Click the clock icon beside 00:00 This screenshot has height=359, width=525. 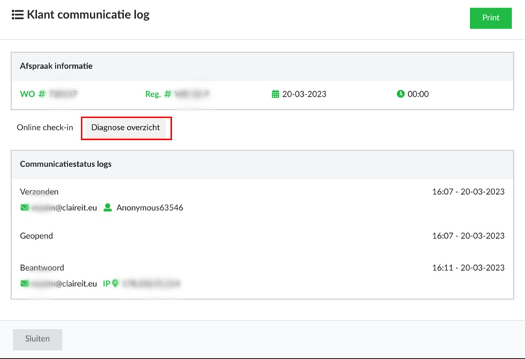[401, 94]
